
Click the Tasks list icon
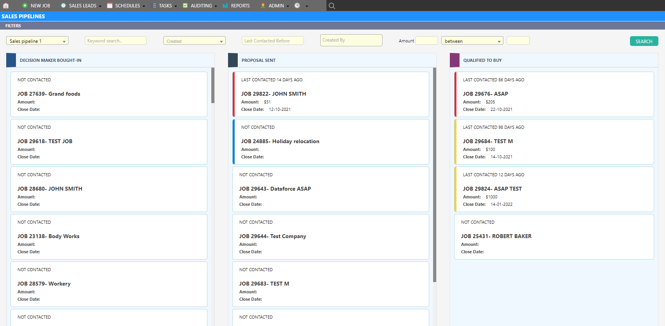click(x=154, y=5)
